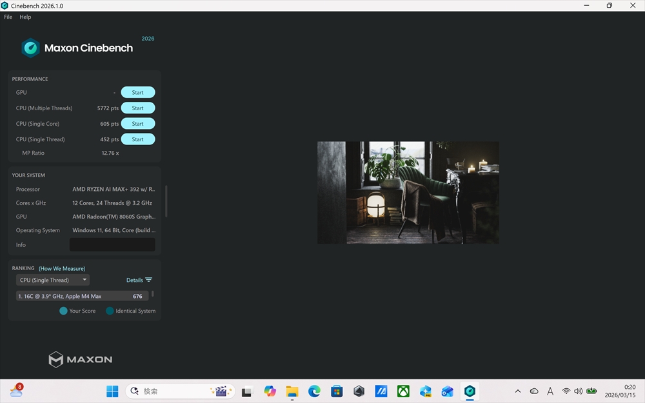Switch the IME input mode A indicator
This screenshot has width=645, height=403.
[x=550, y=391]
